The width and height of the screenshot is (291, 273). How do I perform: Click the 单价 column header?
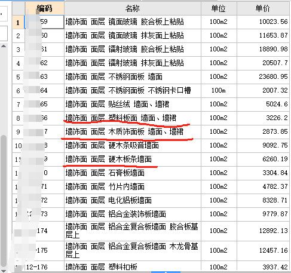click(x=263, y=8)
